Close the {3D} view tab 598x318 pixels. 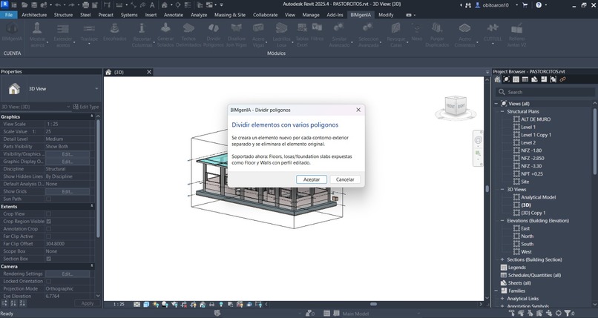click(149, 72)
